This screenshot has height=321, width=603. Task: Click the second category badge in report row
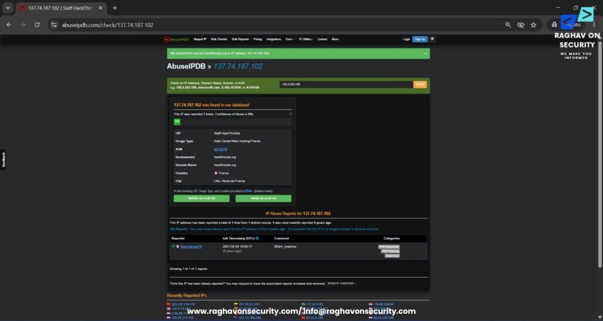click(x=390, y=251)
